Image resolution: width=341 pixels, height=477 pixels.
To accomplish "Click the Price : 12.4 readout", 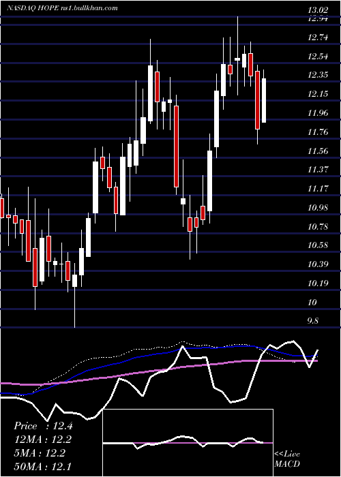I will [43, 426].
